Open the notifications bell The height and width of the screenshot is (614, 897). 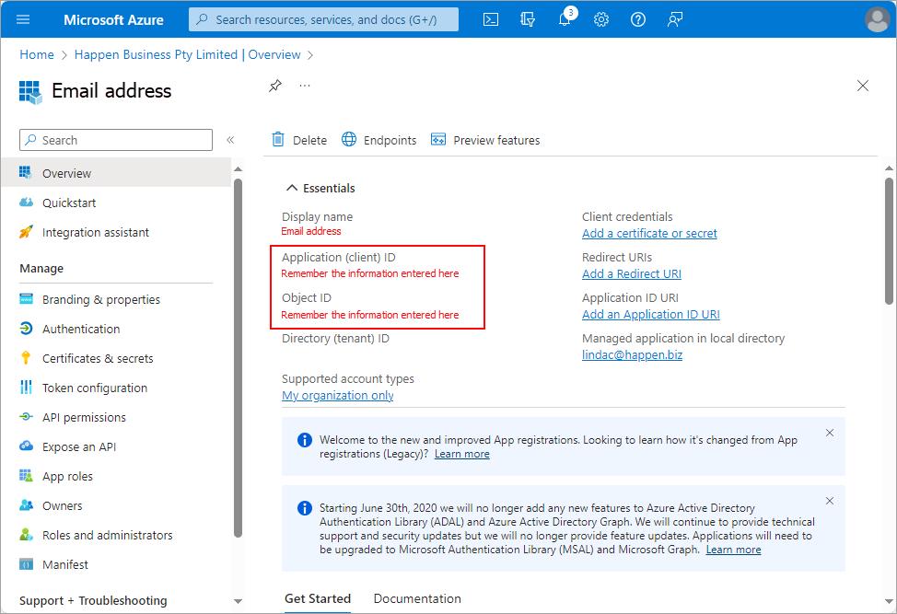coord(565,18)
